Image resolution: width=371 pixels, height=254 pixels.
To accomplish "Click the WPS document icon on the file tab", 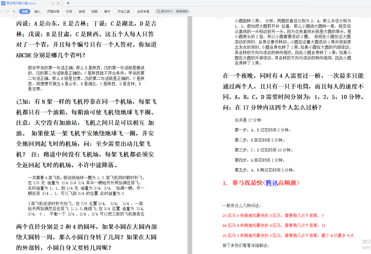I will (x=3, y=3).
